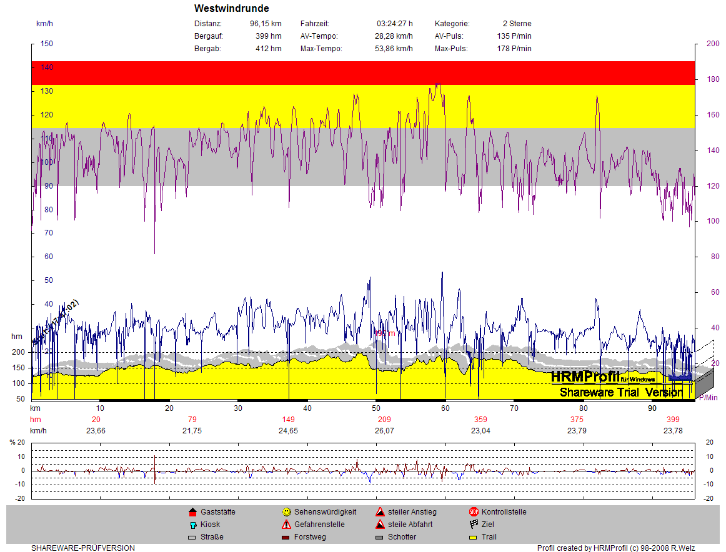Click the yellow Trail surface swatch

pos(474,537)
